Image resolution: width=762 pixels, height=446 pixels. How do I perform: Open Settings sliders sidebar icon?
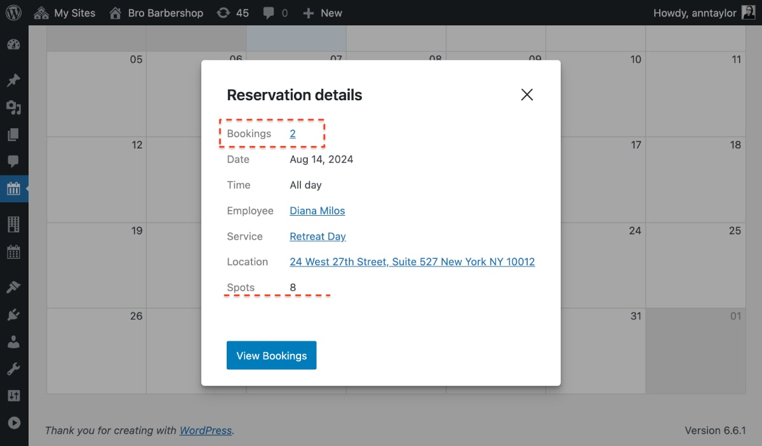point(13,396)
